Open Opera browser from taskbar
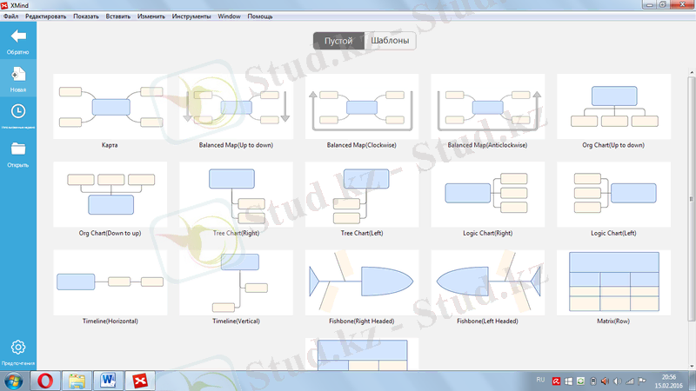Screen dimensions: 696x391 click(x=45, y=381)
